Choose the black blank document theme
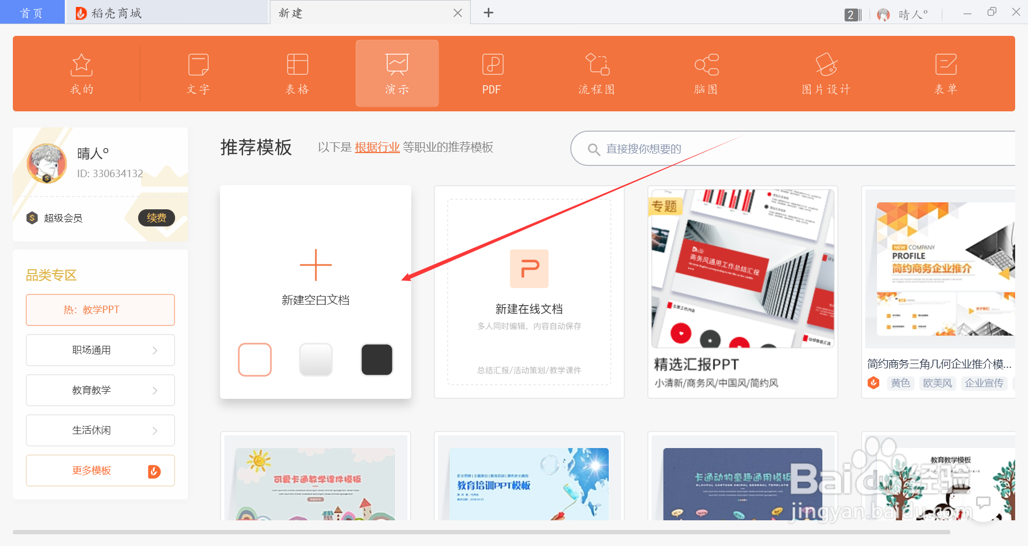The height and width of the screenshot is (546, 1028). coord(376,360)
